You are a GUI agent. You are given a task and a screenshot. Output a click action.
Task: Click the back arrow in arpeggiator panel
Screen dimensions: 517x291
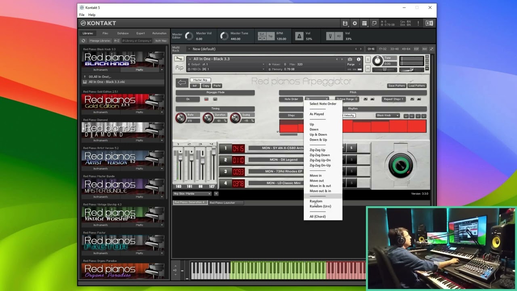point(182,83)
